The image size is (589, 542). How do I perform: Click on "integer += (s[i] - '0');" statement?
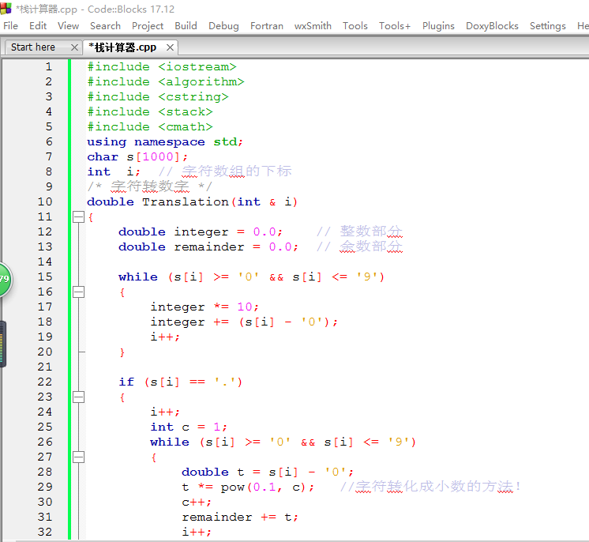pos(244,322)
